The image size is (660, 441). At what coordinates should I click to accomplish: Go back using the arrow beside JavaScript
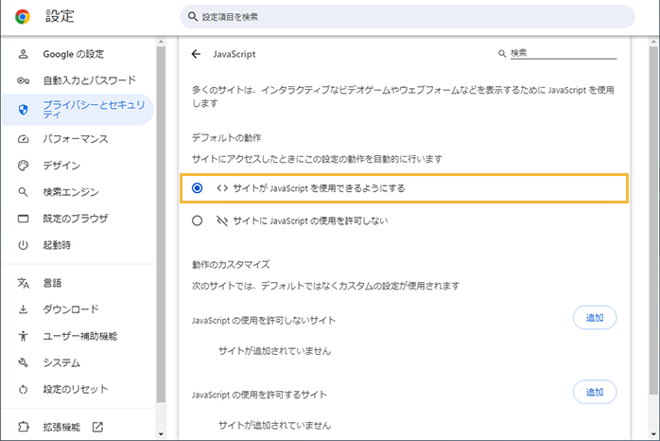pyautogui.click(x=196, y=54)
